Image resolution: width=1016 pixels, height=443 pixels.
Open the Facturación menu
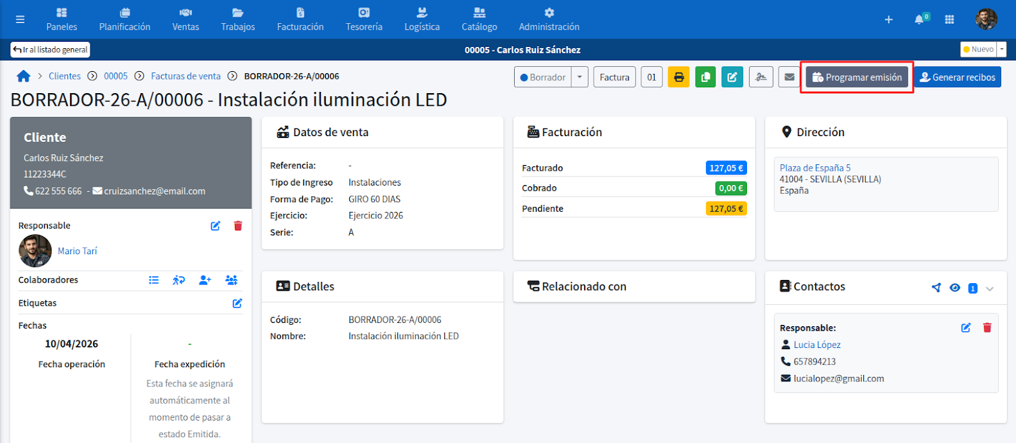click(x=300, y=19)
